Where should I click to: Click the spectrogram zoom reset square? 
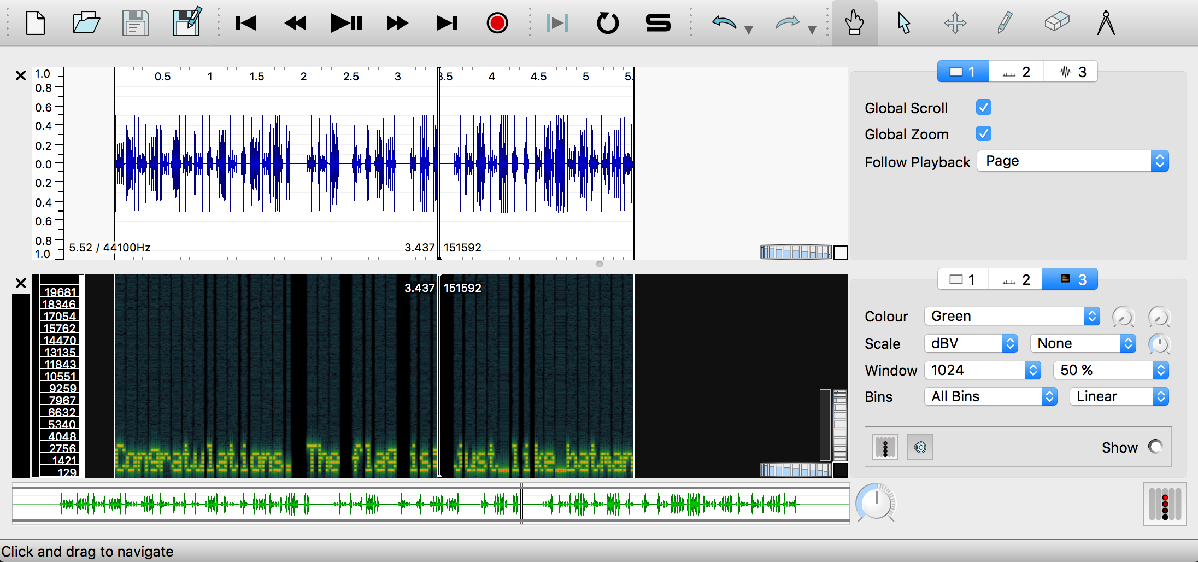pyautogui.click(x=841, y=470)
